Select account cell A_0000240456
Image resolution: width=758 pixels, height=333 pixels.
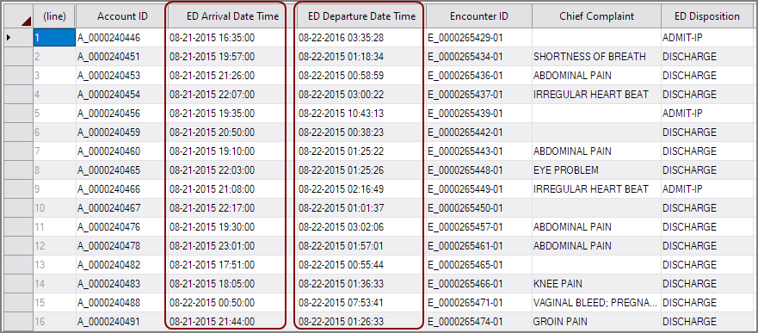pyautogui.click(x=122, y=113)
